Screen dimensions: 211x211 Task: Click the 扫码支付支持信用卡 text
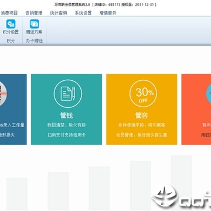pyautogui.click(x=66, y=135)
